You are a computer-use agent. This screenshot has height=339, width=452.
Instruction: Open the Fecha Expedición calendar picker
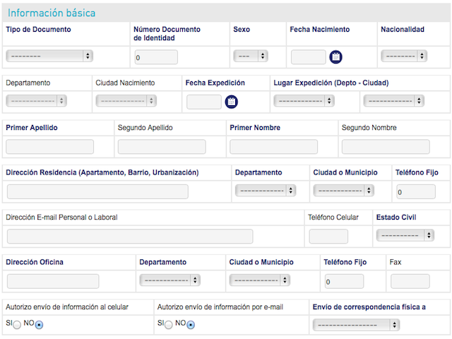[231, 102]
